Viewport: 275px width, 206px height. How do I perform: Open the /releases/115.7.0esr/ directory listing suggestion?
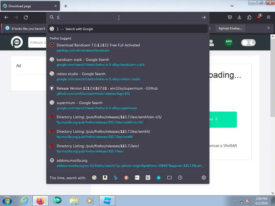(x=128, y=148)
